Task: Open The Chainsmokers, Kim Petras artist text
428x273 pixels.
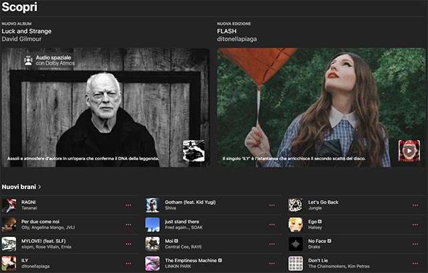Action: coord(339,266)
